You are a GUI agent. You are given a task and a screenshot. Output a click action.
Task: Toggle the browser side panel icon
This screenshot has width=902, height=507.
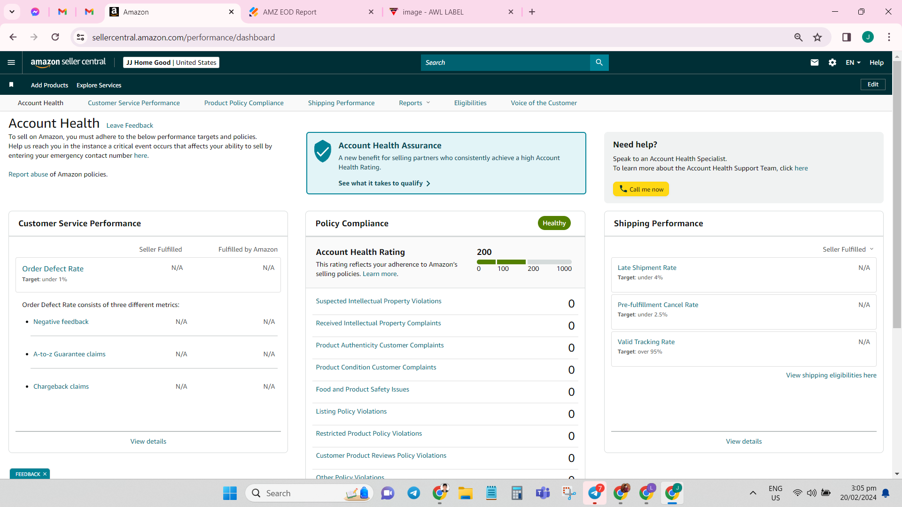pyautogui.click(x=847, y=37)
